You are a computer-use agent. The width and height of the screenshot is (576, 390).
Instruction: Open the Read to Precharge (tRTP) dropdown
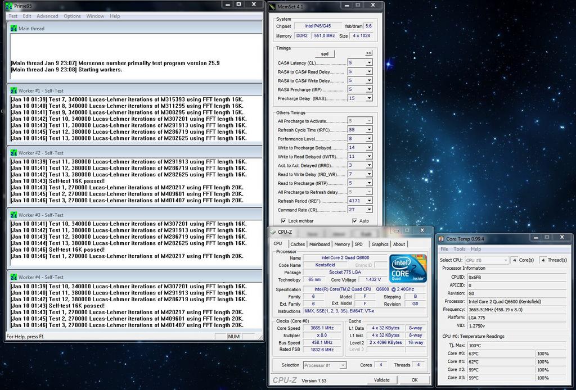tap(369, 183)
